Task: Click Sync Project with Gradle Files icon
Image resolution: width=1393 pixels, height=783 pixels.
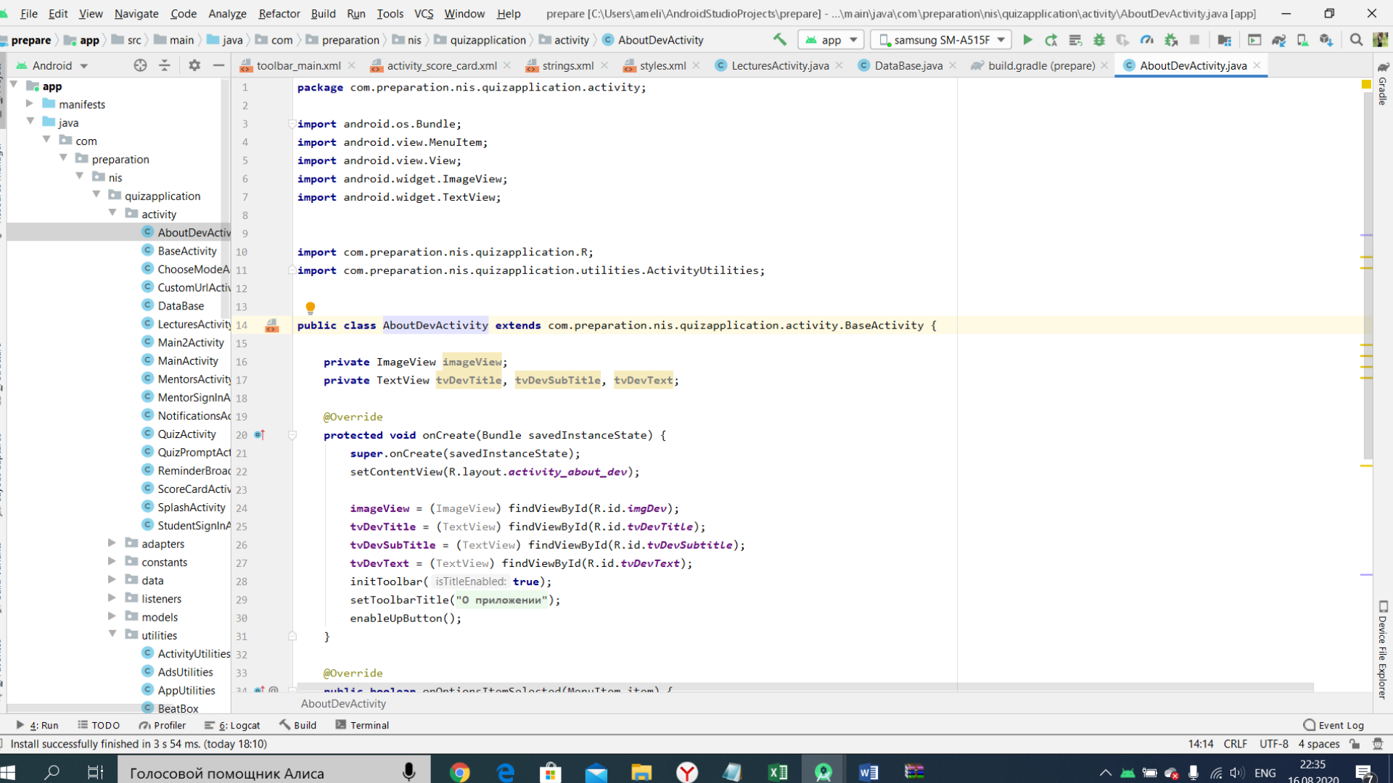Action: click(1278, 40)
